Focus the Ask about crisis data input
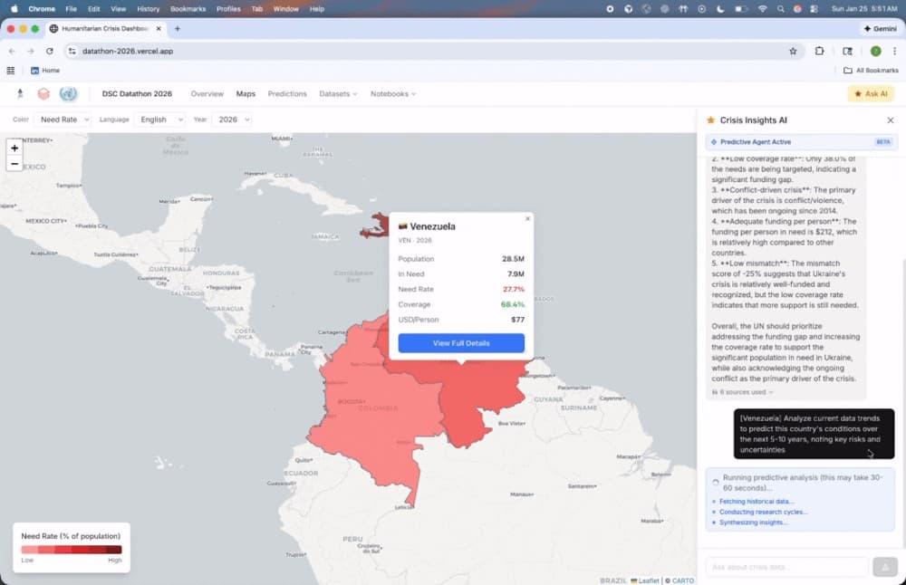Viewport: 906px width, 585px height. (786, 567)
